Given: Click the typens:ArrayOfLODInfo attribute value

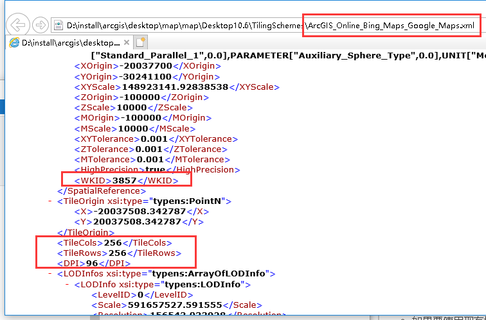Looking at the screenshot, I should (209, 274).
